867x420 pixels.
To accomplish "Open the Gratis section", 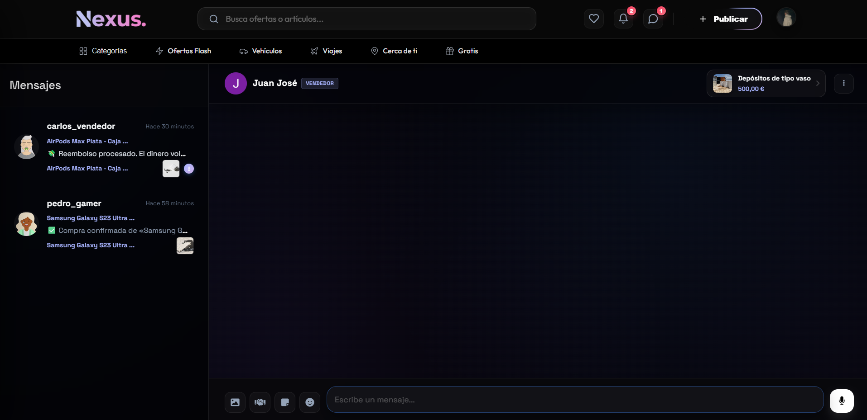I will point(462,51).
